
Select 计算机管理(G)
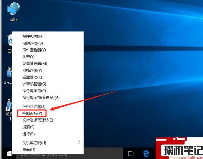point(34,84)
